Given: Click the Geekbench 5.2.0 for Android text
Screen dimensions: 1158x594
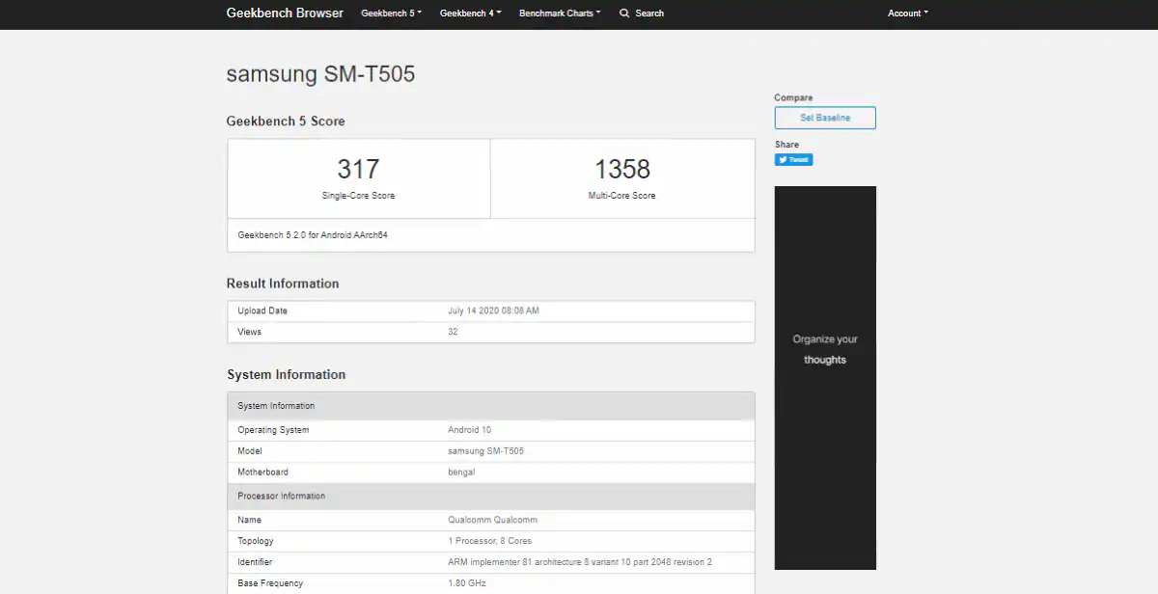Looking at the screenshot, I should pyautogui.click(x=314, y=234).
